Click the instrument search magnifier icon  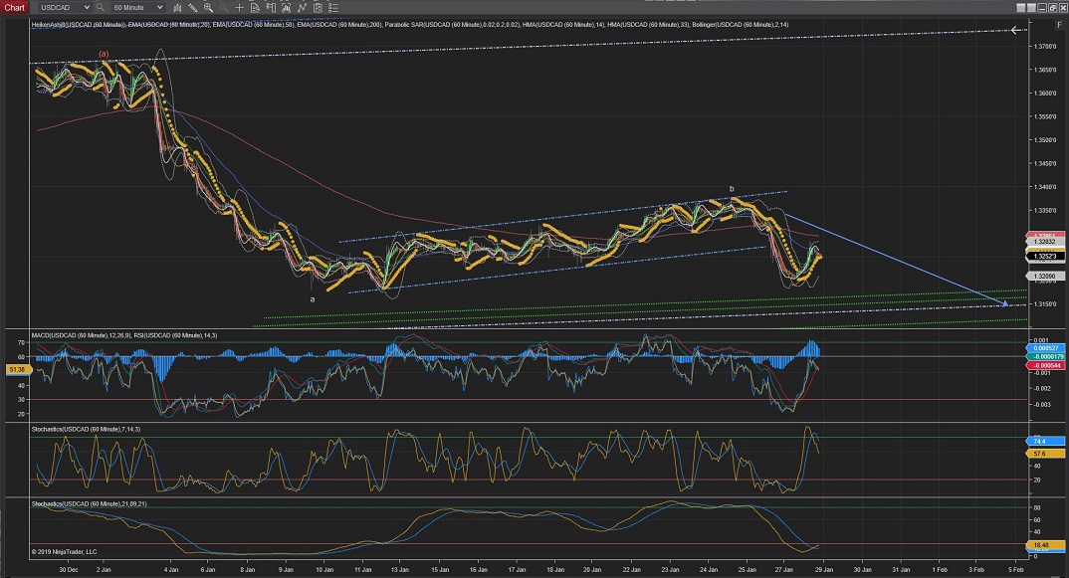101,8
